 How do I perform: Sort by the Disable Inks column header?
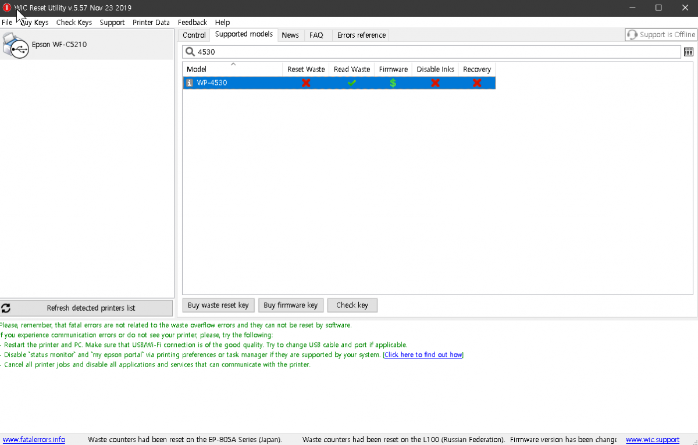(x=435, y=69)
